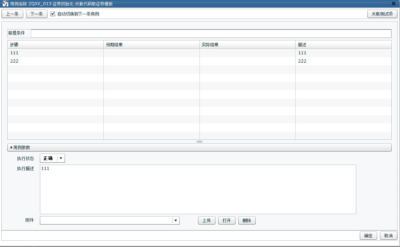
Task: Click 上传 to upload an attachment
Action: (207, 221)
